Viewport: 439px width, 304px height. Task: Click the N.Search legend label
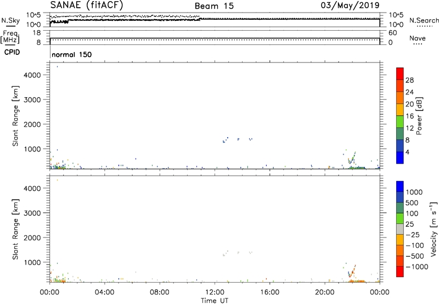tap(424, 20)
